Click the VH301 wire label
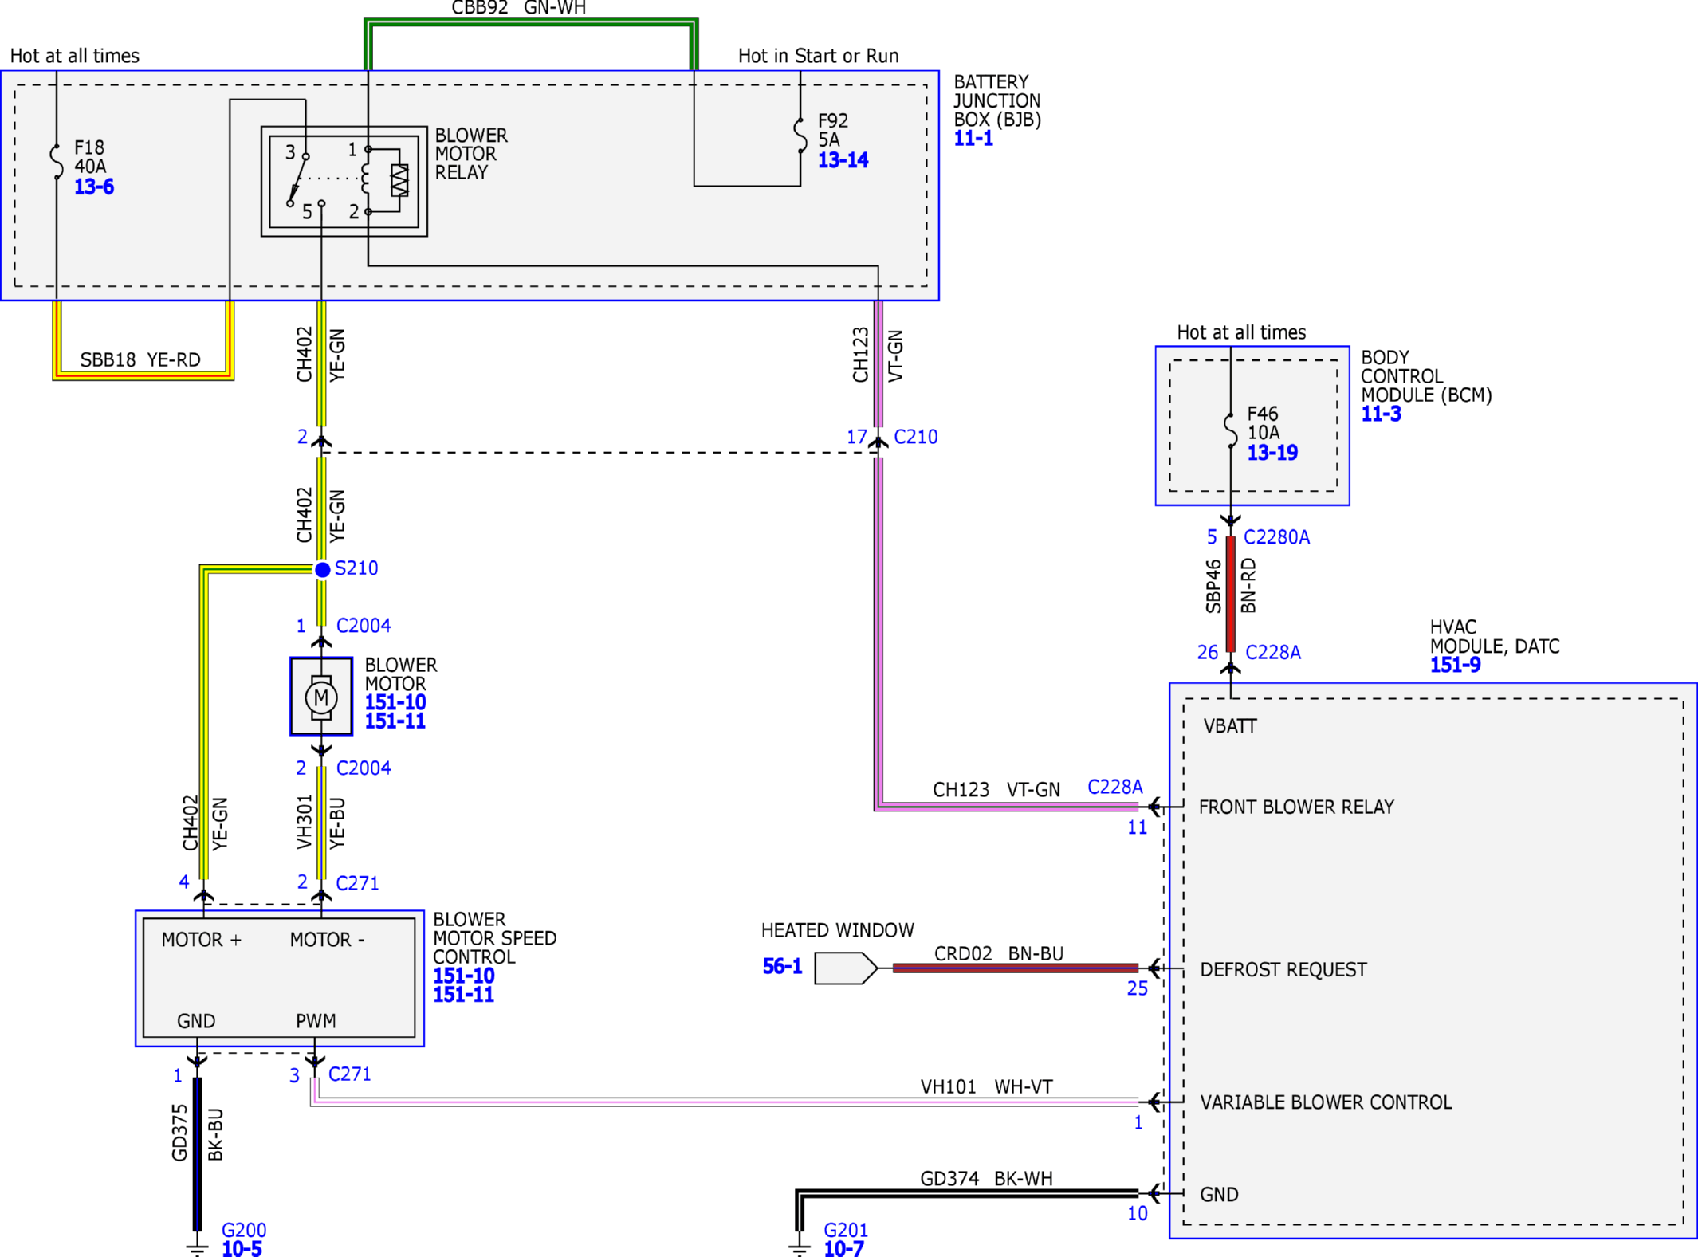Image resolution: width=1698 pixels, height=1257 pixels. click(305, 822)
